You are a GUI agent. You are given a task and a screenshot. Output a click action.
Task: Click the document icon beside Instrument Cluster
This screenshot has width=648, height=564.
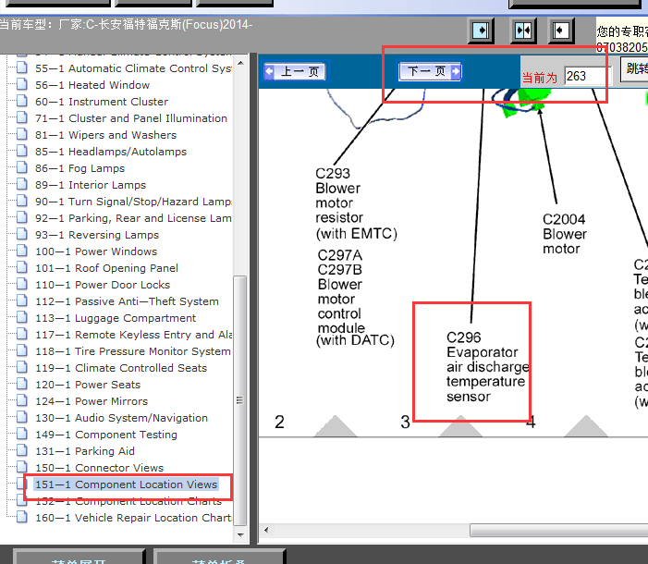[22, 101]
